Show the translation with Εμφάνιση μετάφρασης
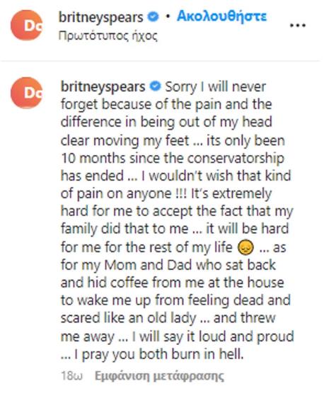 point(159,376)
